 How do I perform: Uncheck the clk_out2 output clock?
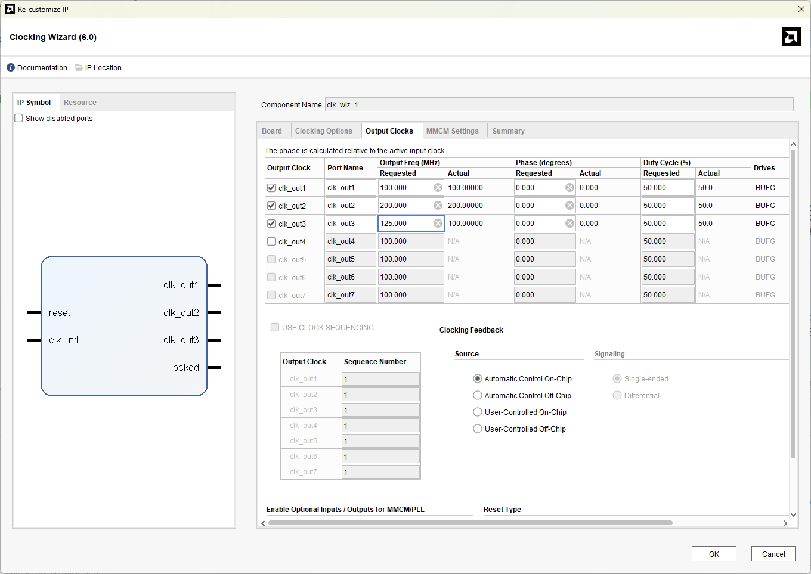click(x=271, y=206)
